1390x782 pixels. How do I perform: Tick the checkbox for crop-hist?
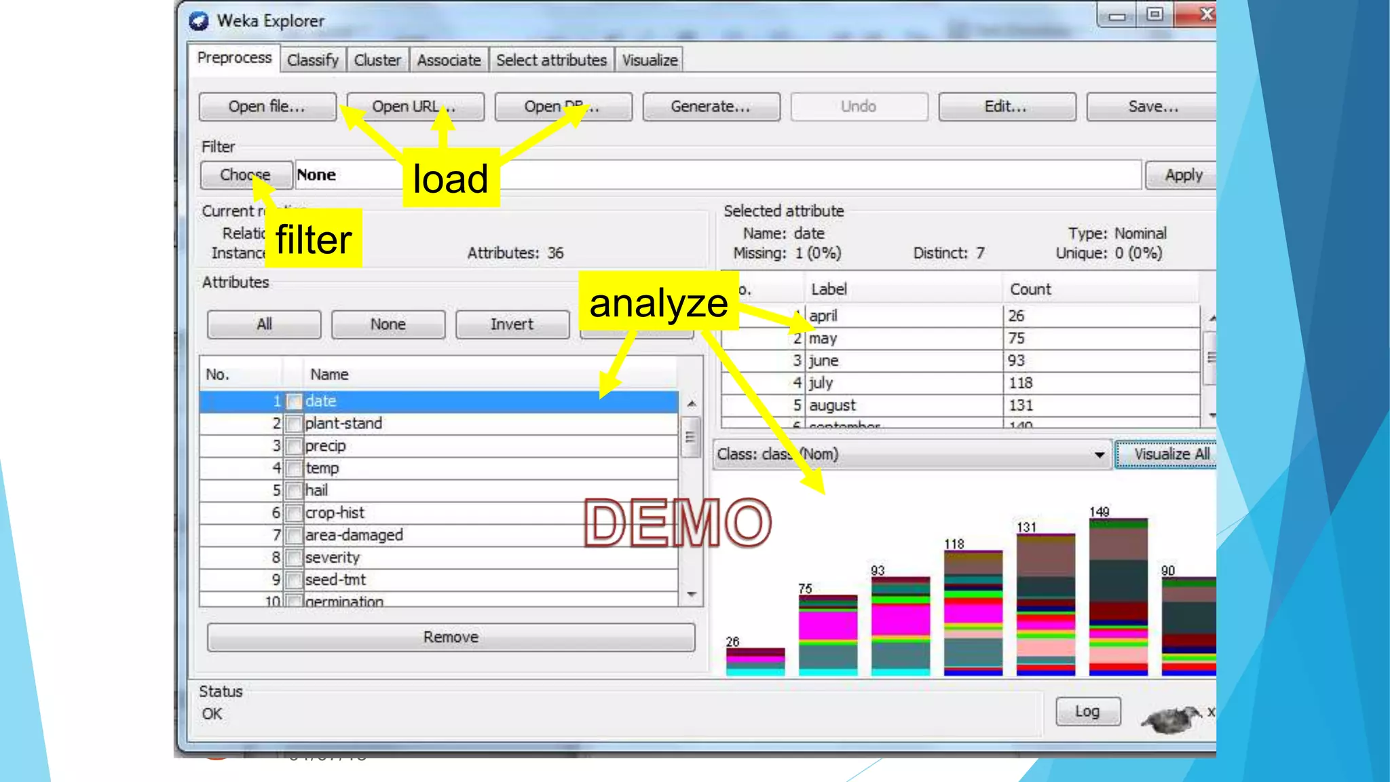coord(294,513)
